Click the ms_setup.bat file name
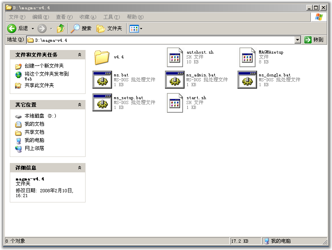The width and height of the screenshot is (332, 250). 128,98
